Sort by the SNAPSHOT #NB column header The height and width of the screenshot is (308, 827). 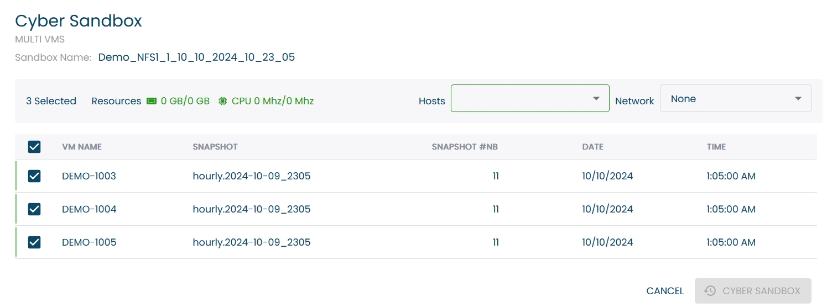pos(465,147)
